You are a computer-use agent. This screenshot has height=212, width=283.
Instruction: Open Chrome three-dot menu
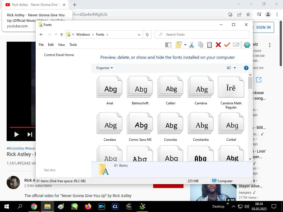pyautogui.click(x=277, y=14)
